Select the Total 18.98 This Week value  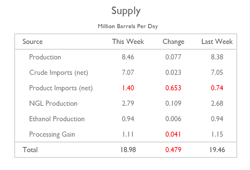point(128,150)
